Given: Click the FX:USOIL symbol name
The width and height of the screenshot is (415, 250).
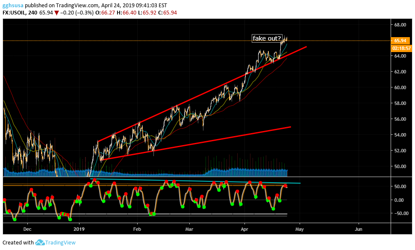Looking at the screenshot, I should click(x=14, y=13).
